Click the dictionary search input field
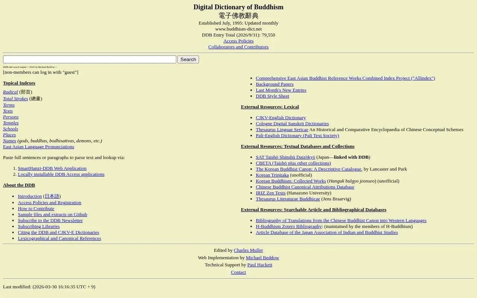Image resolution: width=477 pixels, height=298 pixels. 89,59
